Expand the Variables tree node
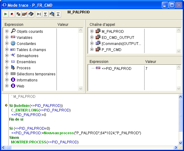The image size is (184, 151). point(7,37)
